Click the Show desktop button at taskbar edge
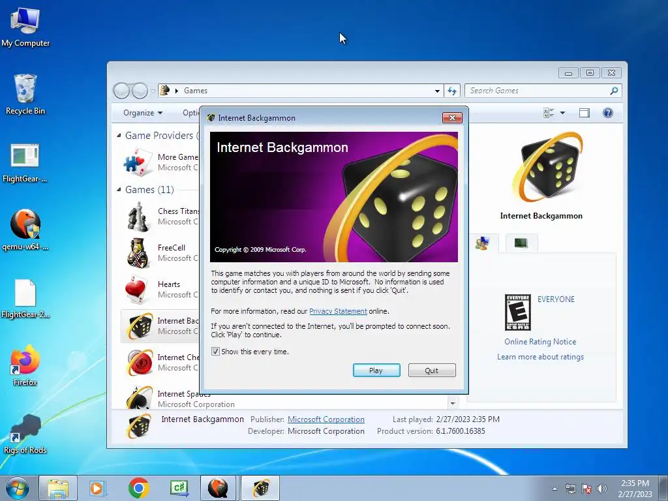 point(663,488)
